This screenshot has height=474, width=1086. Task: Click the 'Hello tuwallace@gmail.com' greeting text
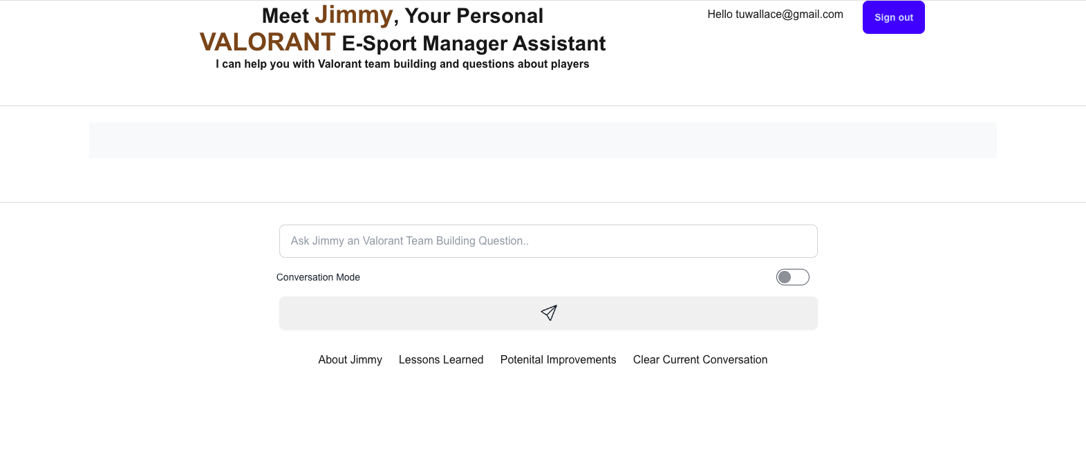click(x=775, y=14)
